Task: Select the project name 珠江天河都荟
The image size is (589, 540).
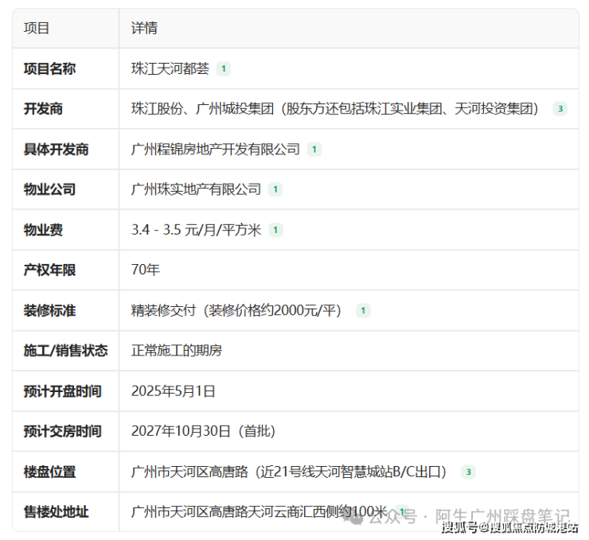Action: [170, 68]
